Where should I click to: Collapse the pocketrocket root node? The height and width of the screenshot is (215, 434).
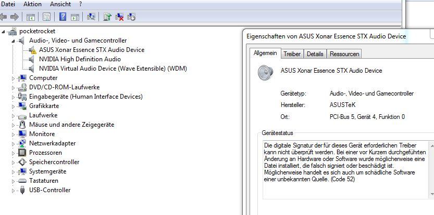click(x=3, y=32)
